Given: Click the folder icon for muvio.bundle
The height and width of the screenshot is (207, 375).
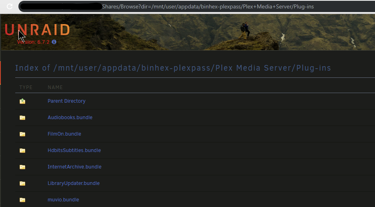Looking at the screenshot, I should coord(22,200).
